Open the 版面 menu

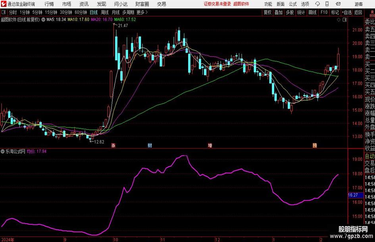280,4
